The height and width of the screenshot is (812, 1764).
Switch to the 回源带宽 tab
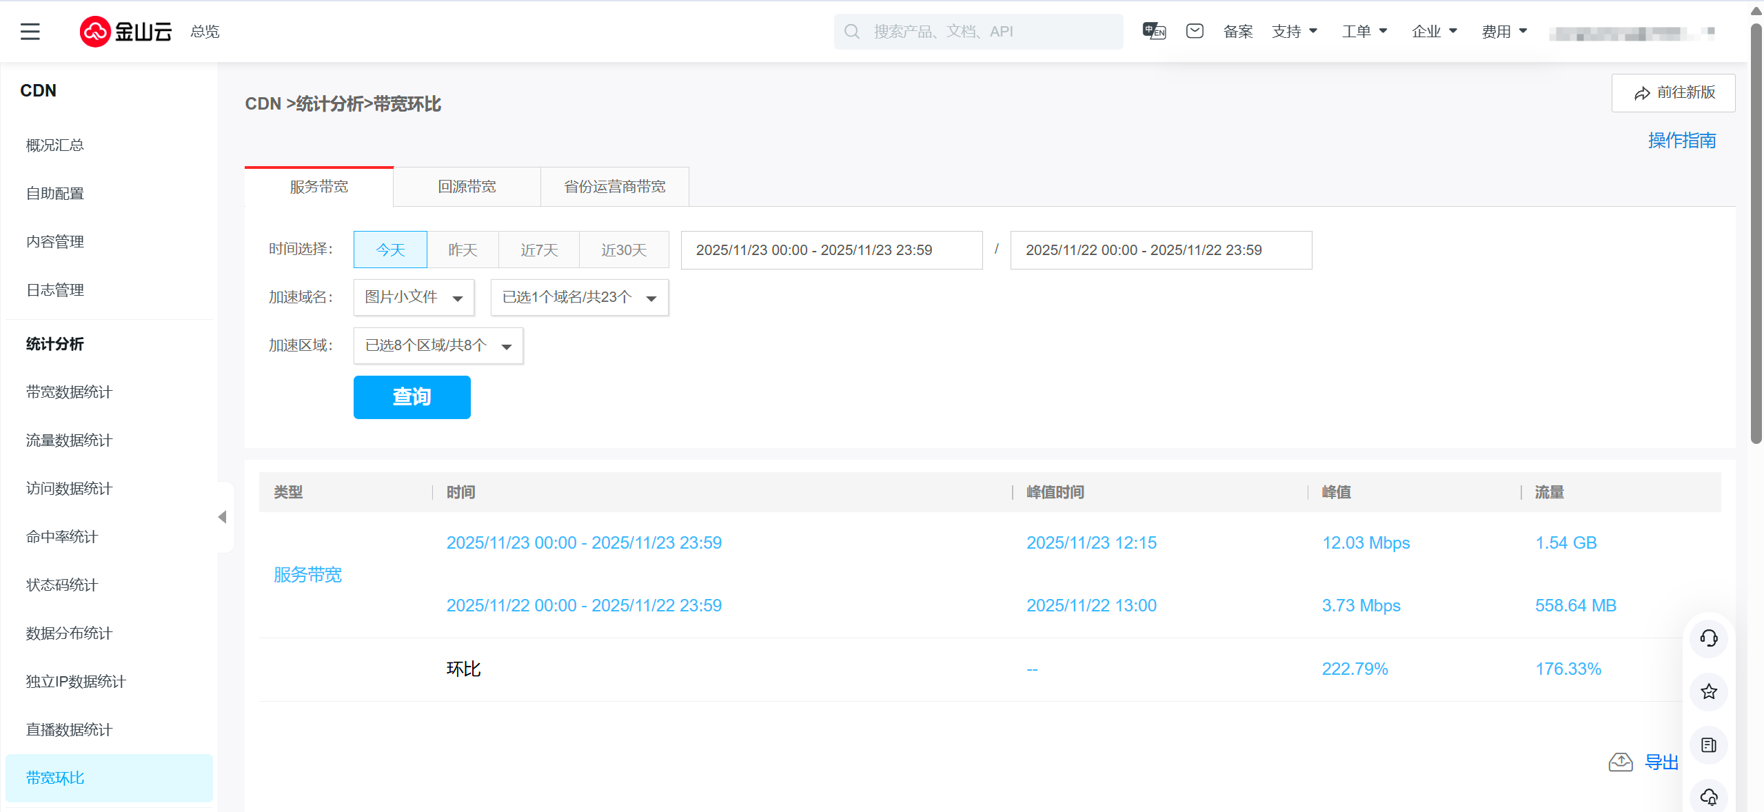coord(467,187)
